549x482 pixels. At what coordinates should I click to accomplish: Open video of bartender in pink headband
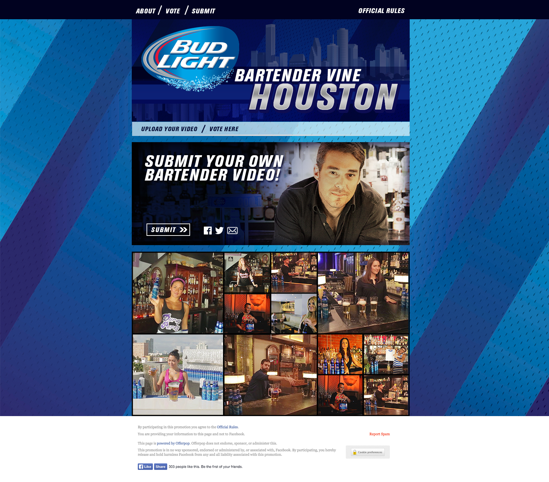178,293
